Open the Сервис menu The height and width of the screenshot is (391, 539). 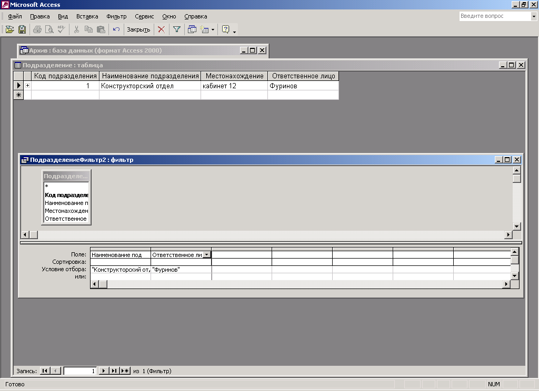144,16
